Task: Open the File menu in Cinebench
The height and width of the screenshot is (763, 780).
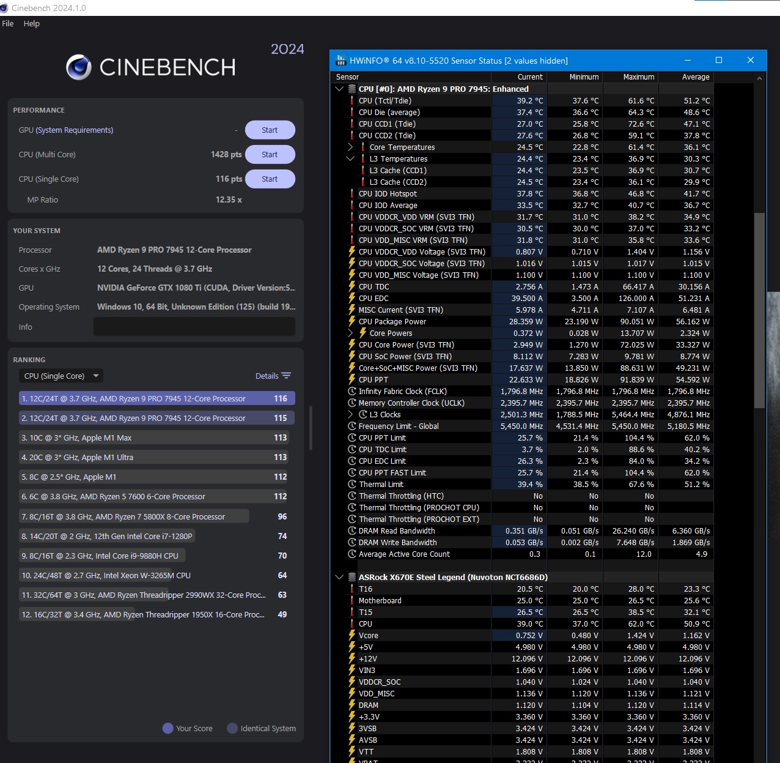Action: pos(8,24)
